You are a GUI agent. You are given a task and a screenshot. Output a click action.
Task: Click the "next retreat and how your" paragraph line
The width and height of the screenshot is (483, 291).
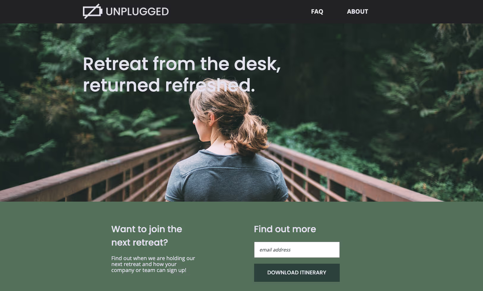(144, 264)
